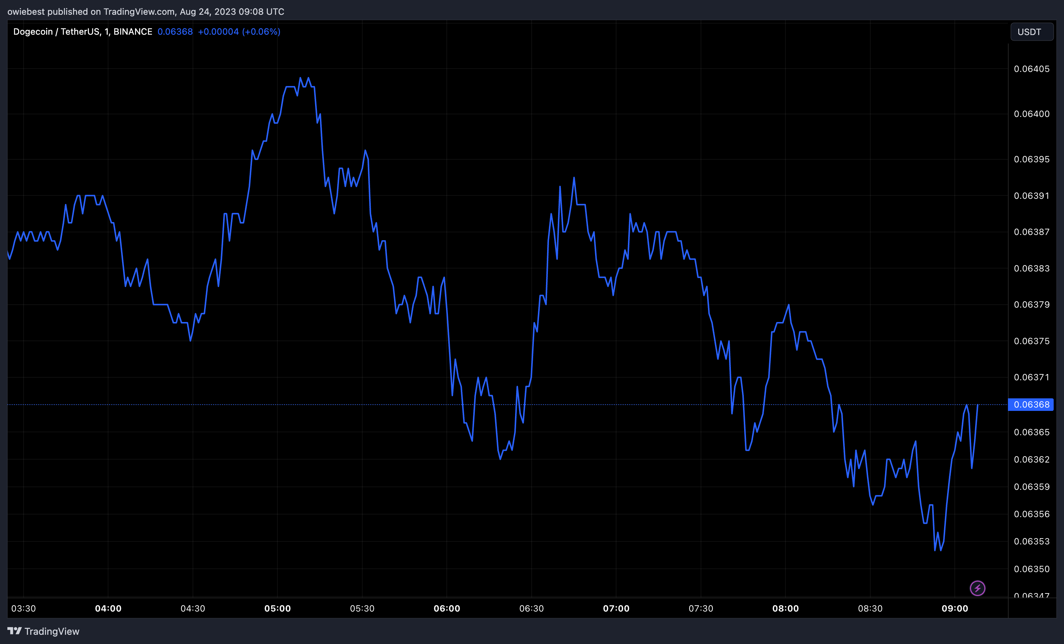
Task: Click the change value +0.00004 (+0.06%)
Action: coord(239,31)
